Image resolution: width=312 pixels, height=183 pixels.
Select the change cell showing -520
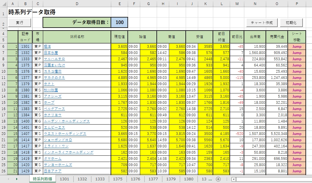[x=237, y=134]
